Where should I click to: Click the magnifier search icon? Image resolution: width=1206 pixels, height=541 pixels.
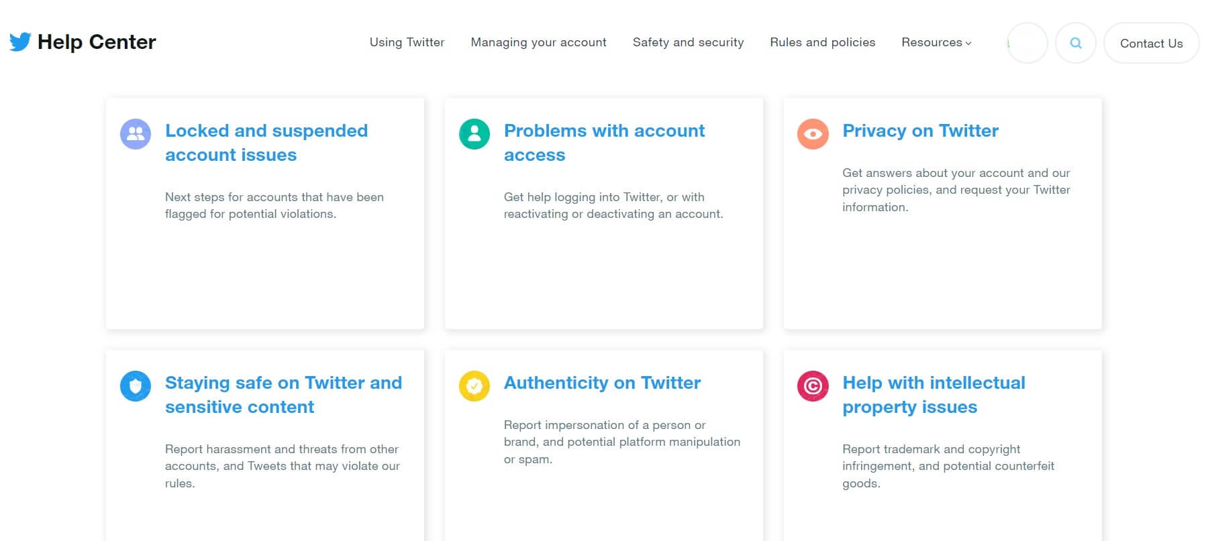[1076, 43]
